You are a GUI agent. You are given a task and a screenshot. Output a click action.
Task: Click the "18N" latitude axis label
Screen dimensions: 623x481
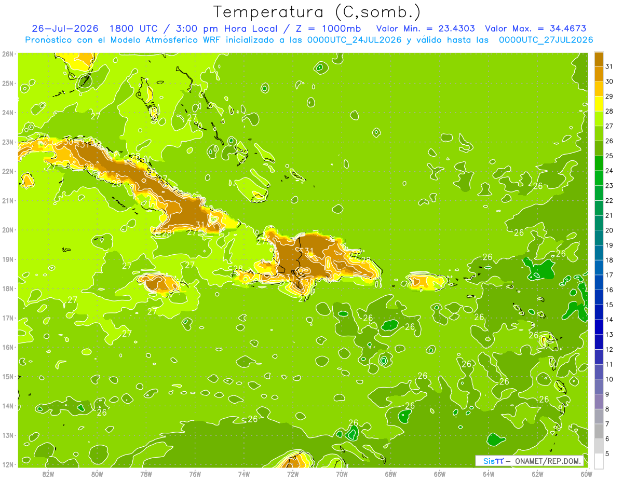click(x=8, y=288)
